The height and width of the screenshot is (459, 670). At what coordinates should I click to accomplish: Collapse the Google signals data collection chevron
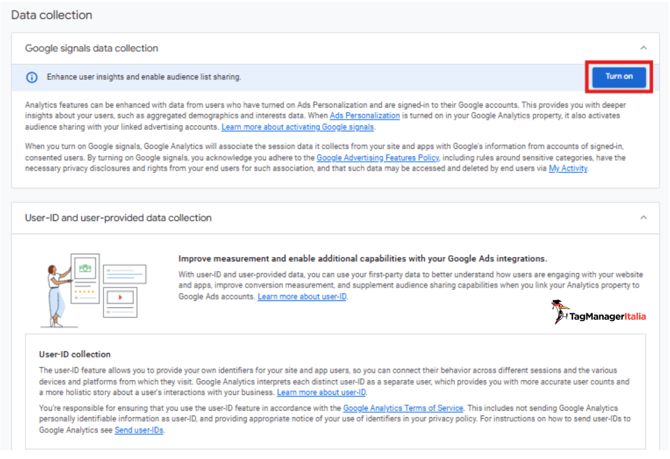(x=643, y=48)
